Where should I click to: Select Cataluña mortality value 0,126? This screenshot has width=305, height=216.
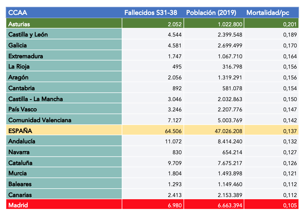[x=290, y=163]
